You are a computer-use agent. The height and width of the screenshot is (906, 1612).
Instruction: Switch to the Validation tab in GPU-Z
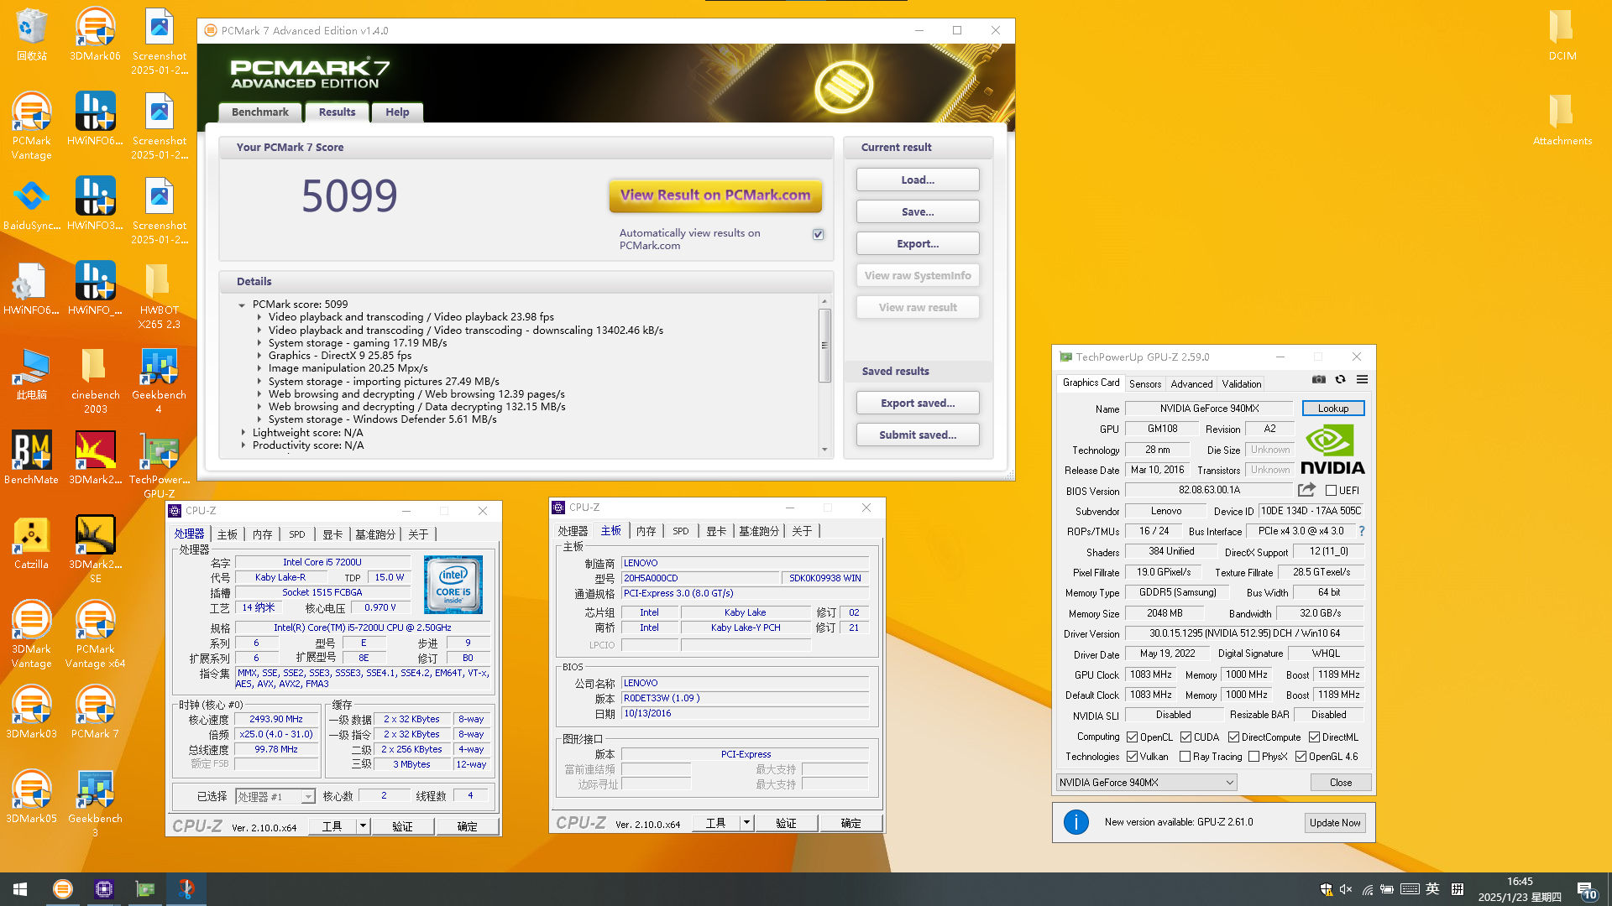pyautogui.click(x=1241, y=384)
